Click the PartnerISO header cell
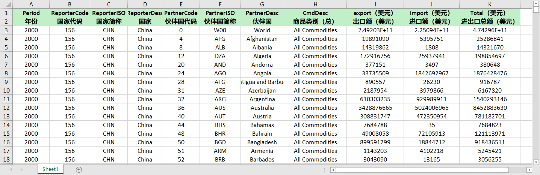The height and width of the screenshot is (175, 540). [x=220, y=13]
